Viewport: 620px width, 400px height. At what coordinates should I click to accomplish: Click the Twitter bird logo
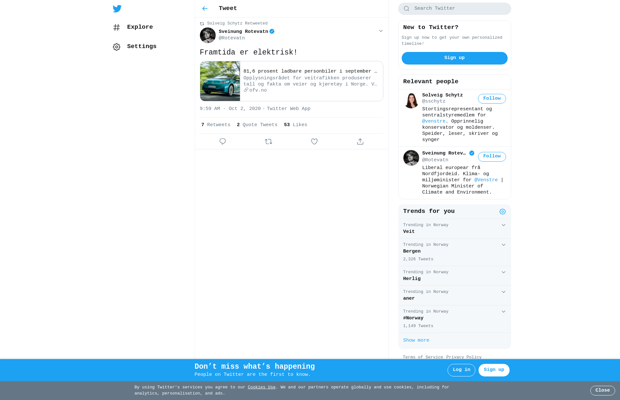click(117, 9)
